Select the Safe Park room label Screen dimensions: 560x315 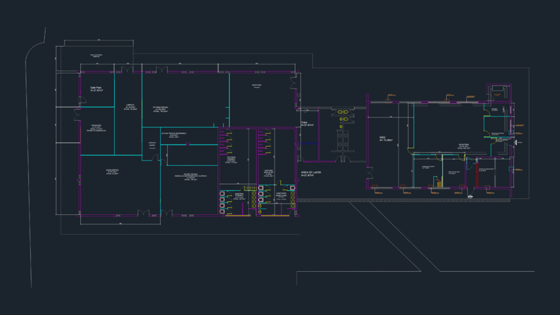[96, 89]
